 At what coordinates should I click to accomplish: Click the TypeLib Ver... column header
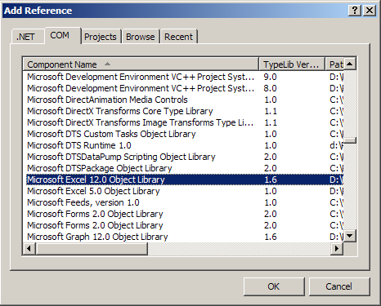(x=292, y=64)
